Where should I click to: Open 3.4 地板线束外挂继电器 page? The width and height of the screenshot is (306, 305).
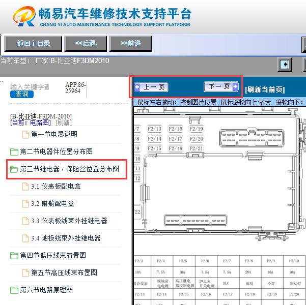[66, 238]
